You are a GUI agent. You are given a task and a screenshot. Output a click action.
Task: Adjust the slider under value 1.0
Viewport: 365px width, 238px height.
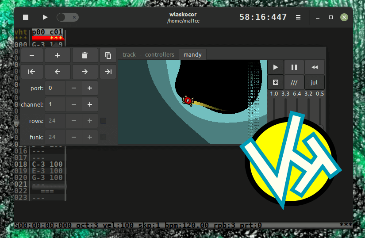click(x=274, y=109)
